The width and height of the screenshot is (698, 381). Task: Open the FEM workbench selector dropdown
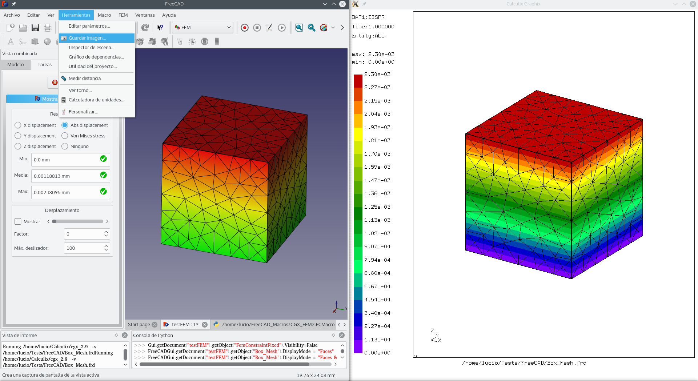(x=202, y=27)
